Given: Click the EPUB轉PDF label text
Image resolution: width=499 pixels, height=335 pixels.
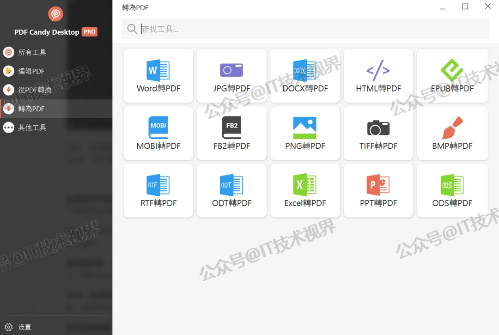Looking at the screenshot, I should (452, 88).
